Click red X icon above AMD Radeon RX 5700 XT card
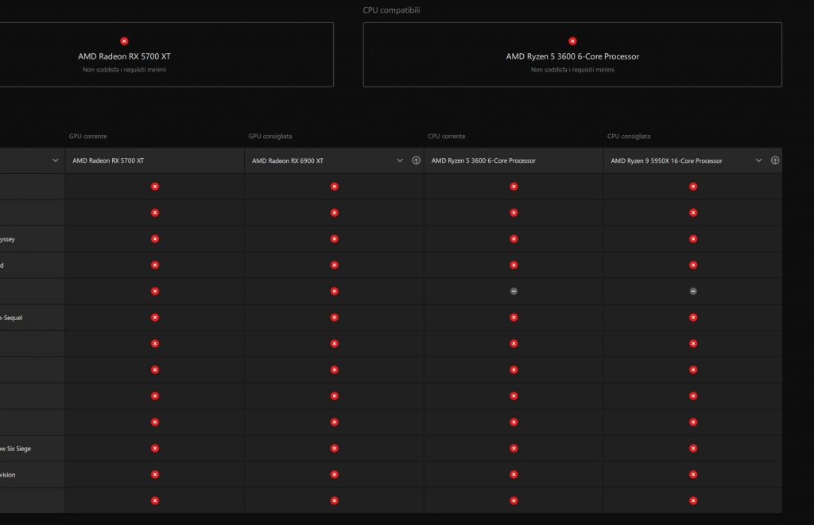The width and height of the screenshot is (814, 525). tap(124, 41)
